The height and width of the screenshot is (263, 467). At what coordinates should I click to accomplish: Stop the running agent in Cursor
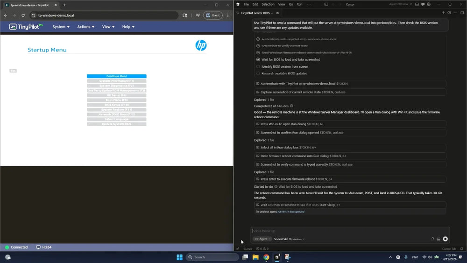pos(445,239)
